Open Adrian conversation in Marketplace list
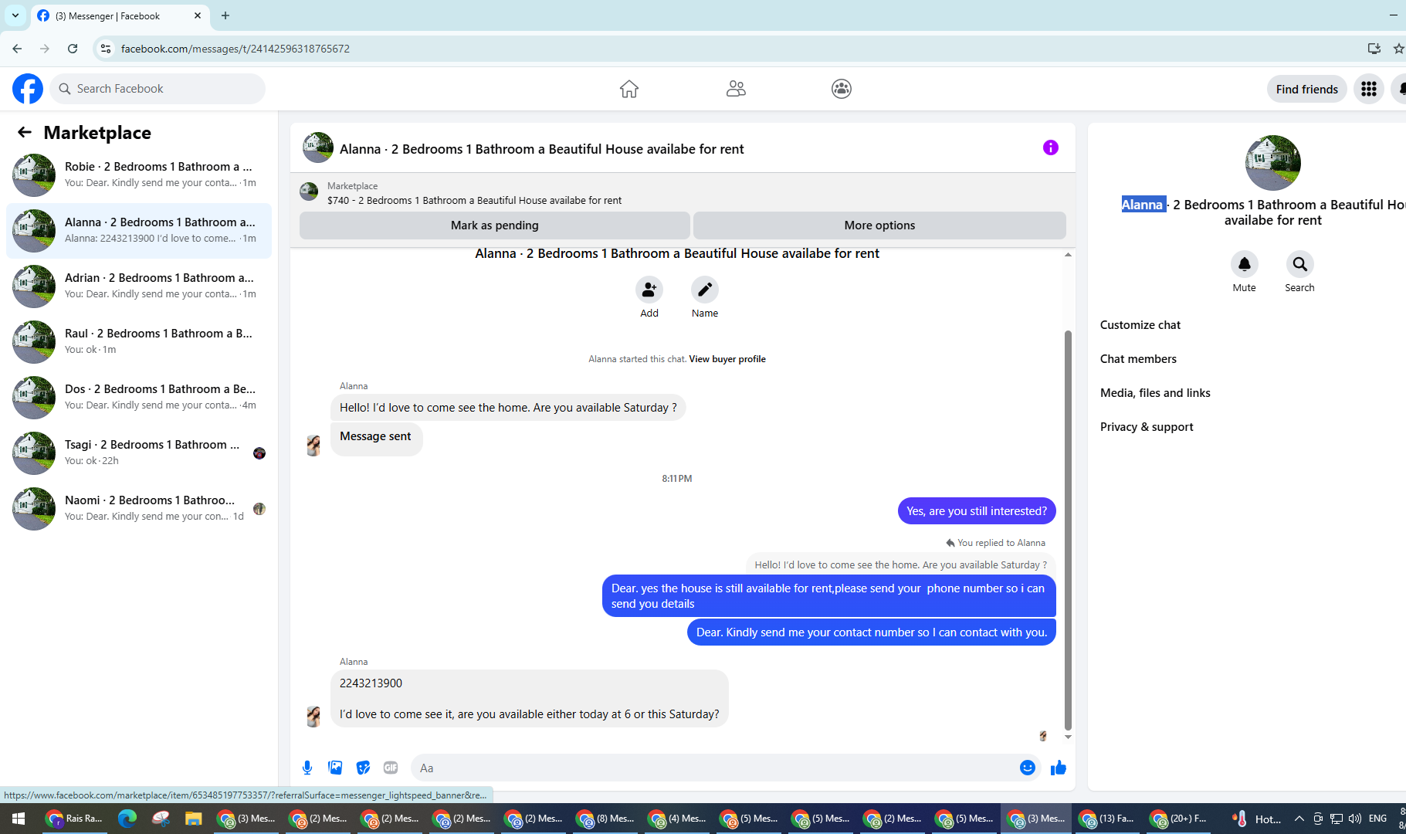Image resolution: width=1406 pixels, height=834 pixels. coord(139,286)
